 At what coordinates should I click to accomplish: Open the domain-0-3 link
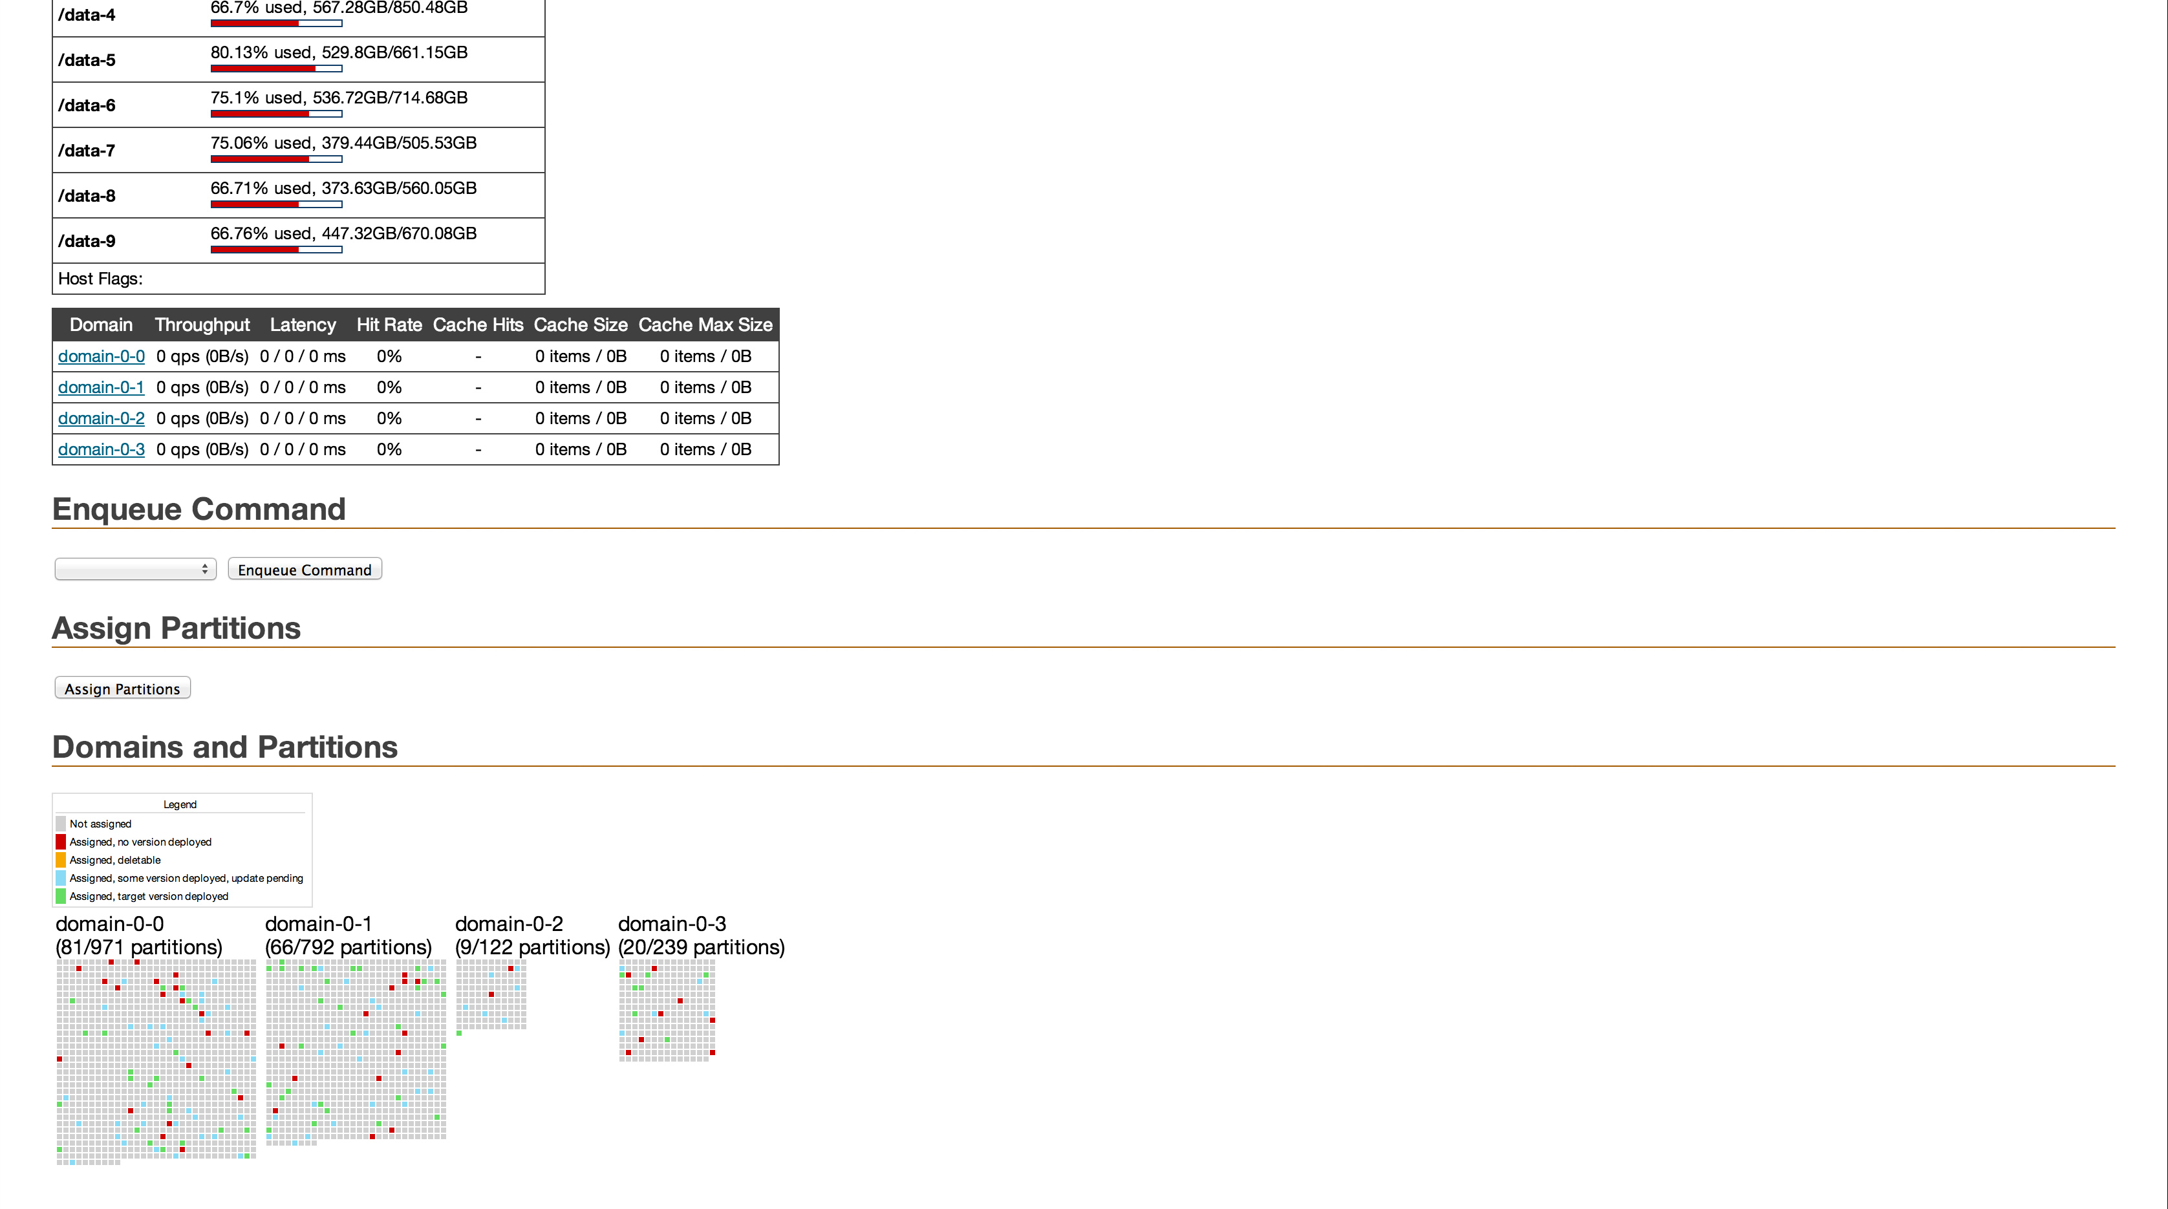coord(100,449)
